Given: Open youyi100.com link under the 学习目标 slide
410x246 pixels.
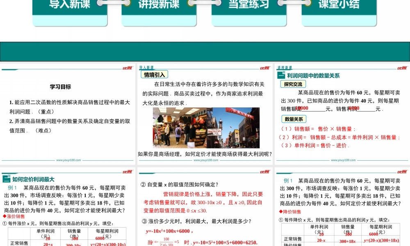Looking at the screenshot, I should tap(68, 160).
